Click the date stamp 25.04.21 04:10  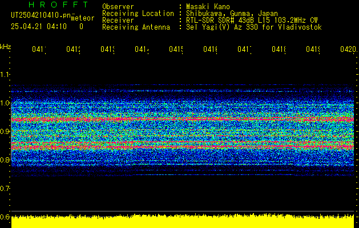tap(39, 27)
